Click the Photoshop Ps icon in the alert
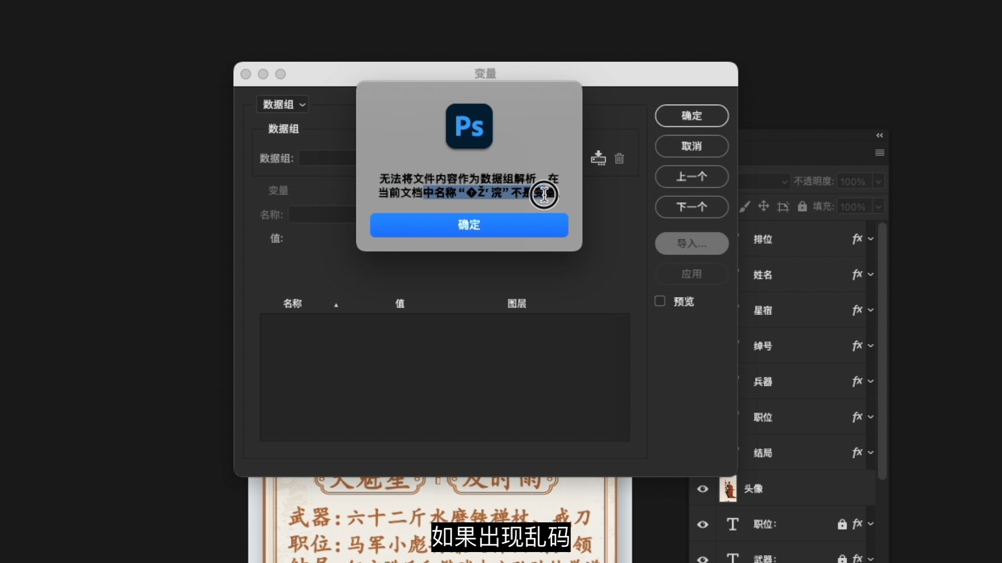The width and height of the screenshot is (1002, 563). point(469,126)
